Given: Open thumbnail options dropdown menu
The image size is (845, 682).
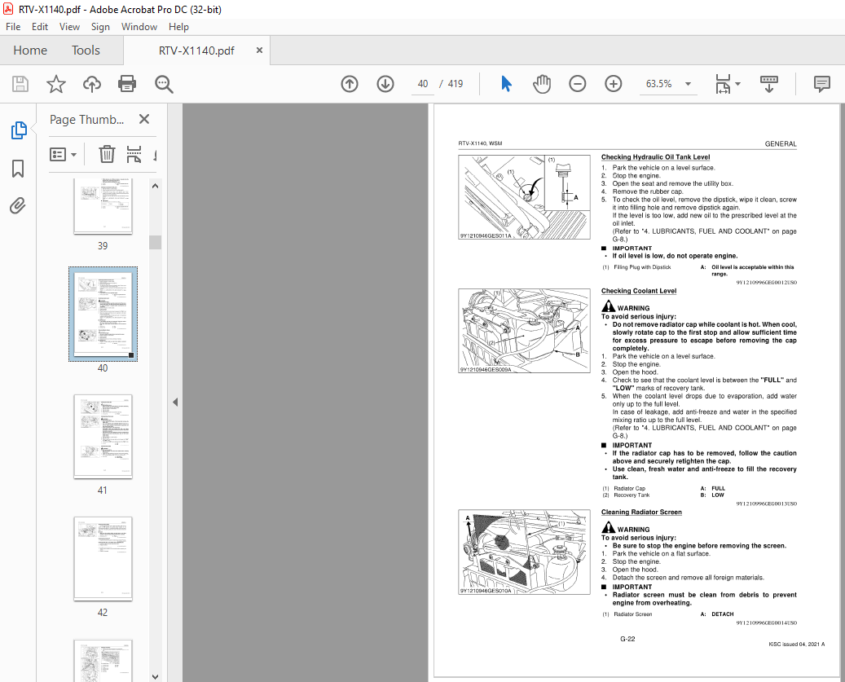Looking at the screenshot, I should pyautogui.click(x=63, y=155).
